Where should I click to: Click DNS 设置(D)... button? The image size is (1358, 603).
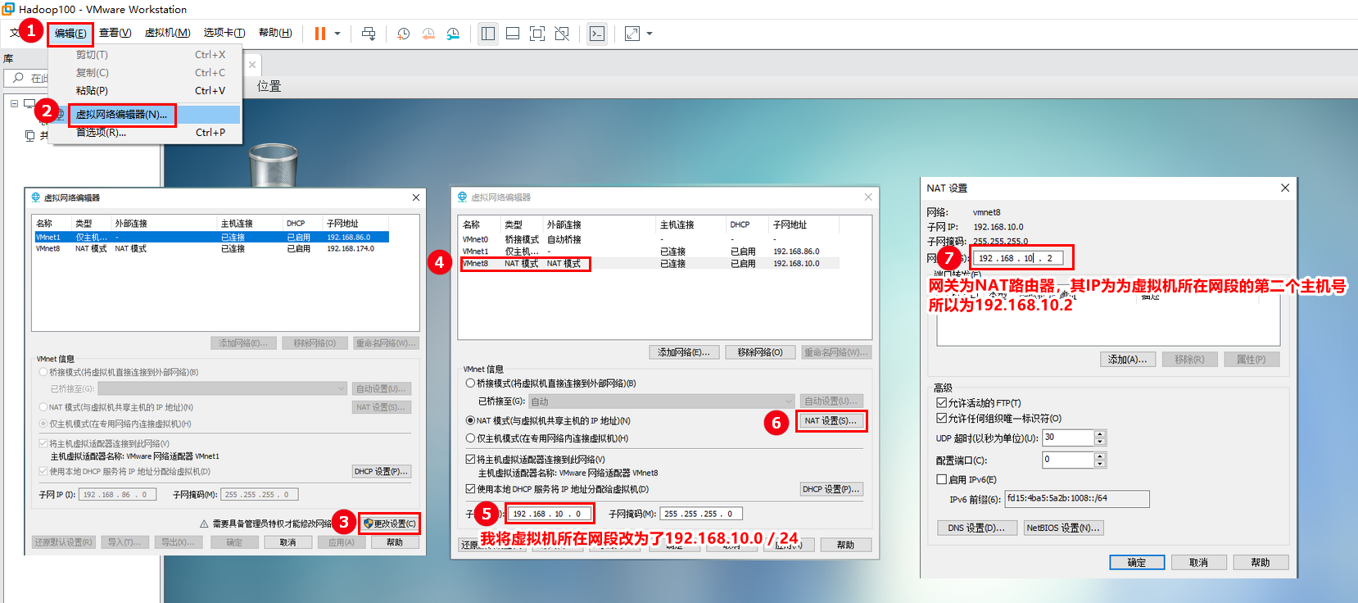coord(976,528)
